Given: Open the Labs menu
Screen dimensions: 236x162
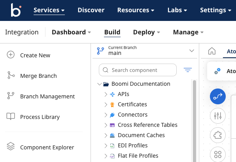Looking at the screenshot, I should 177,10.
